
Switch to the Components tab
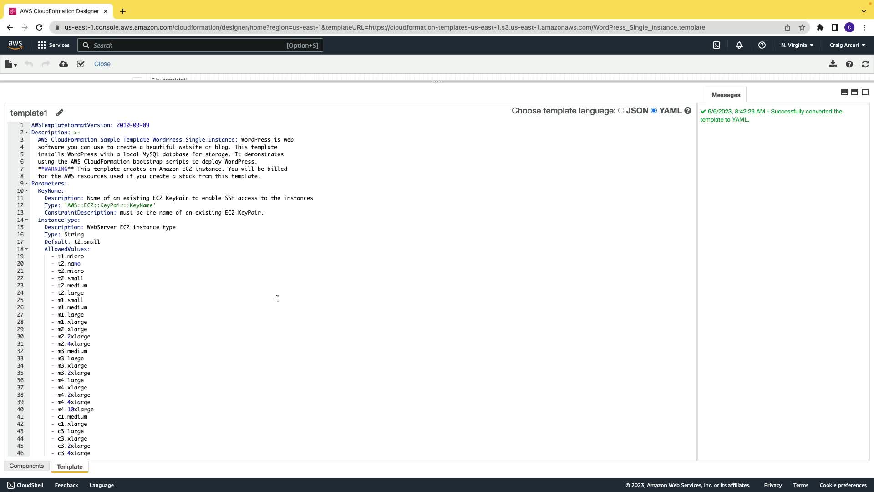(26, 466)
